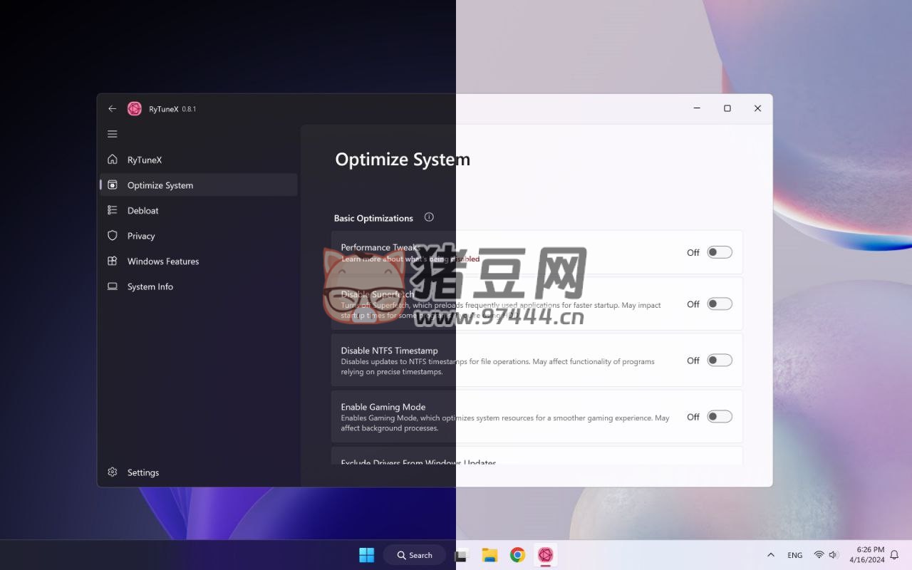Toggle Disable NTFS Timestamp on
Screen dimensions: 912x570
(719, 361)
